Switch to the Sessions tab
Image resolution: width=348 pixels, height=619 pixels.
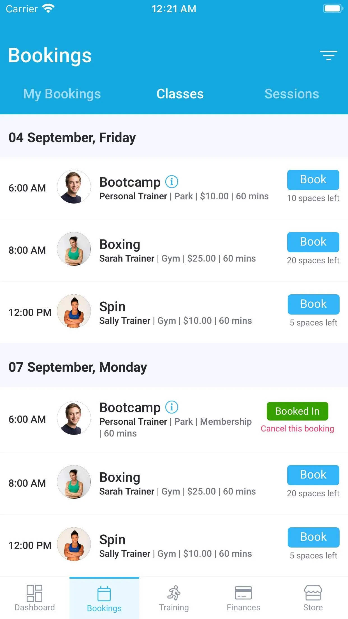pos(292,94)
